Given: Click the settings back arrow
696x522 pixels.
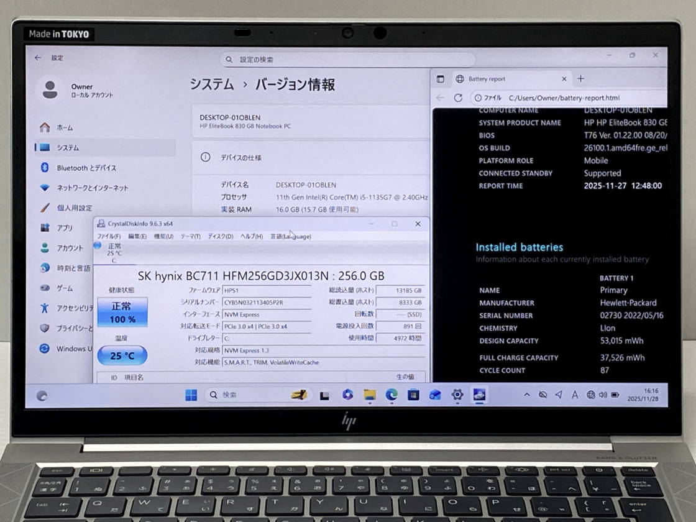Looking at the screenshot, I should pos(38,58).
